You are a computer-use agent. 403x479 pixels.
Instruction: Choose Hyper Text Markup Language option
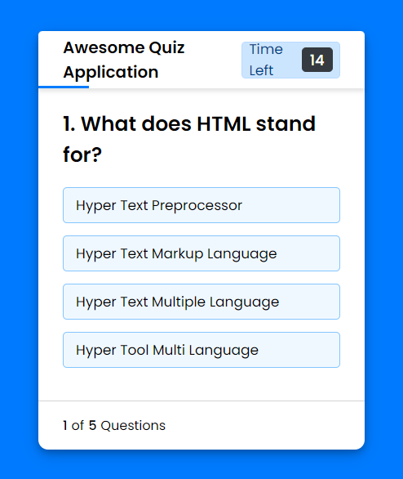(x=201, y=253)
